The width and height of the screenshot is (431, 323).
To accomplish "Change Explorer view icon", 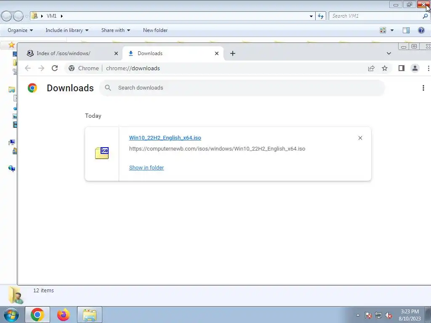I will (383, 30).
